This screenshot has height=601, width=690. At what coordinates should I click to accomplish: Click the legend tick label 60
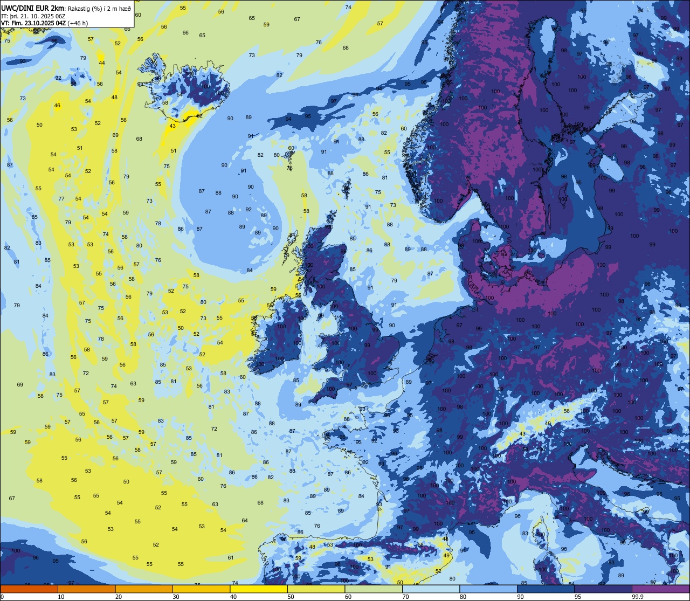[348, 597]
